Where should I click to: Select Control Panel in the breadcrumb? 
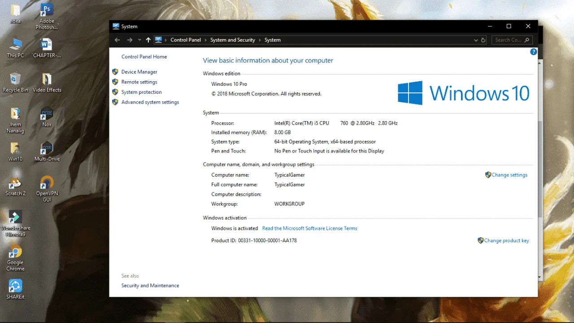(186, 40)
